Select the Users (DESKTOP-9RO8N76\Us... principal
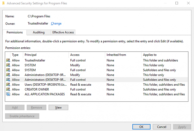 46,85
